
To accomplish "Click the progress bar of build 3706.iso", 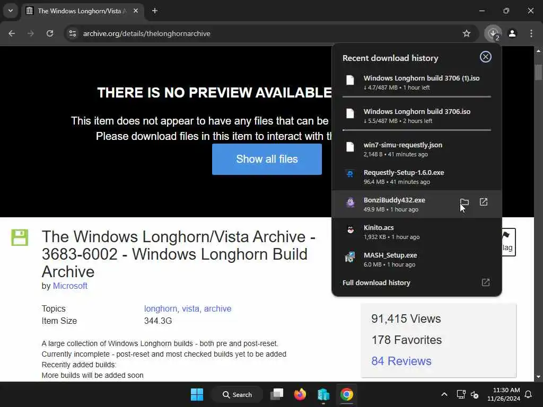I will point(417,130).
